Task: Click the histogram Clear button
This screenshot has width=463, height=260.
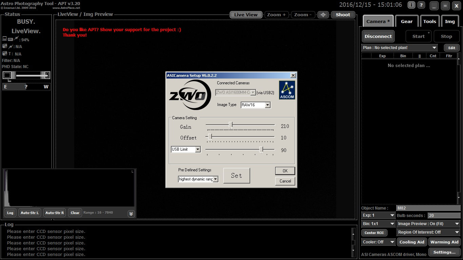Action: pyautogui.click(x=75, y=213)
